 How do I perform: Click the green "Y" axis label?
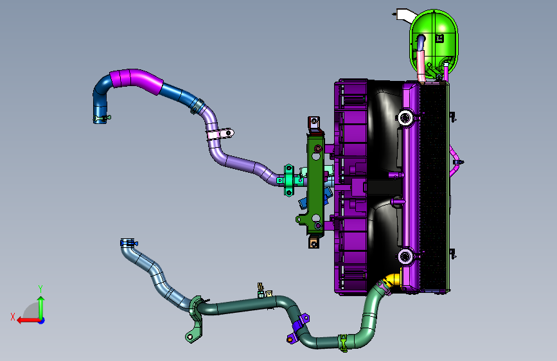pyautogui.click(x=40, y=288)
